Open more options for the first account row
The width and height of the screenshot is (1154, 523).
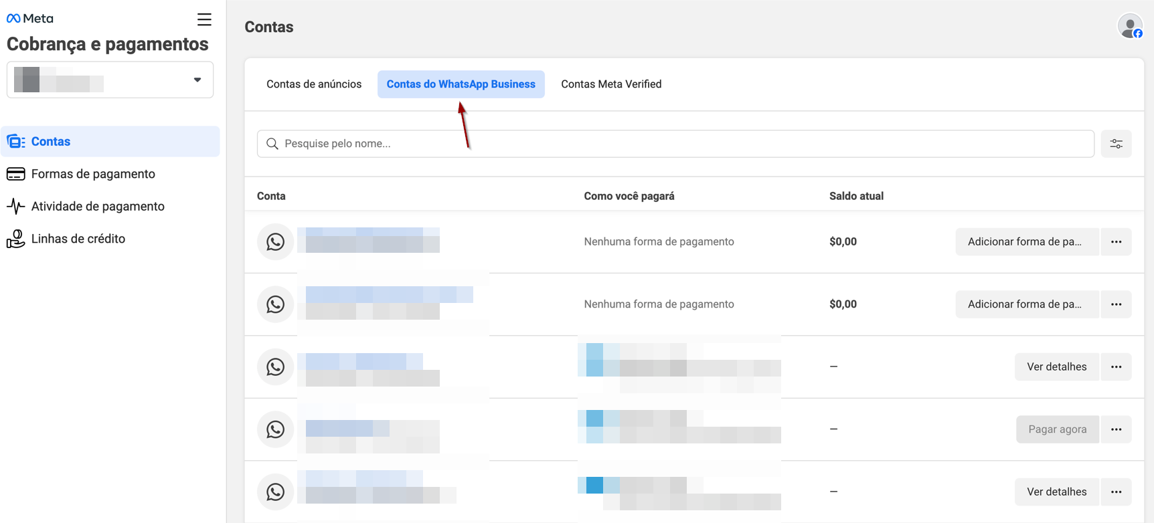(x=1116, y=242)
